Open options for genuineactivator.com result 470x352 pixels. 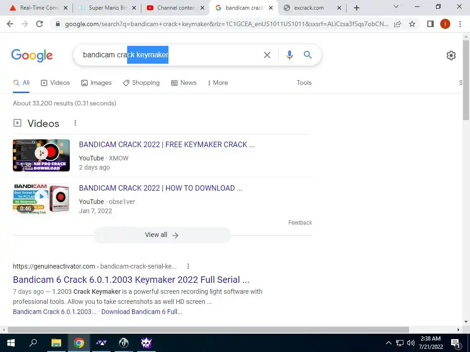pyautogui.click(x=188, y=266)
